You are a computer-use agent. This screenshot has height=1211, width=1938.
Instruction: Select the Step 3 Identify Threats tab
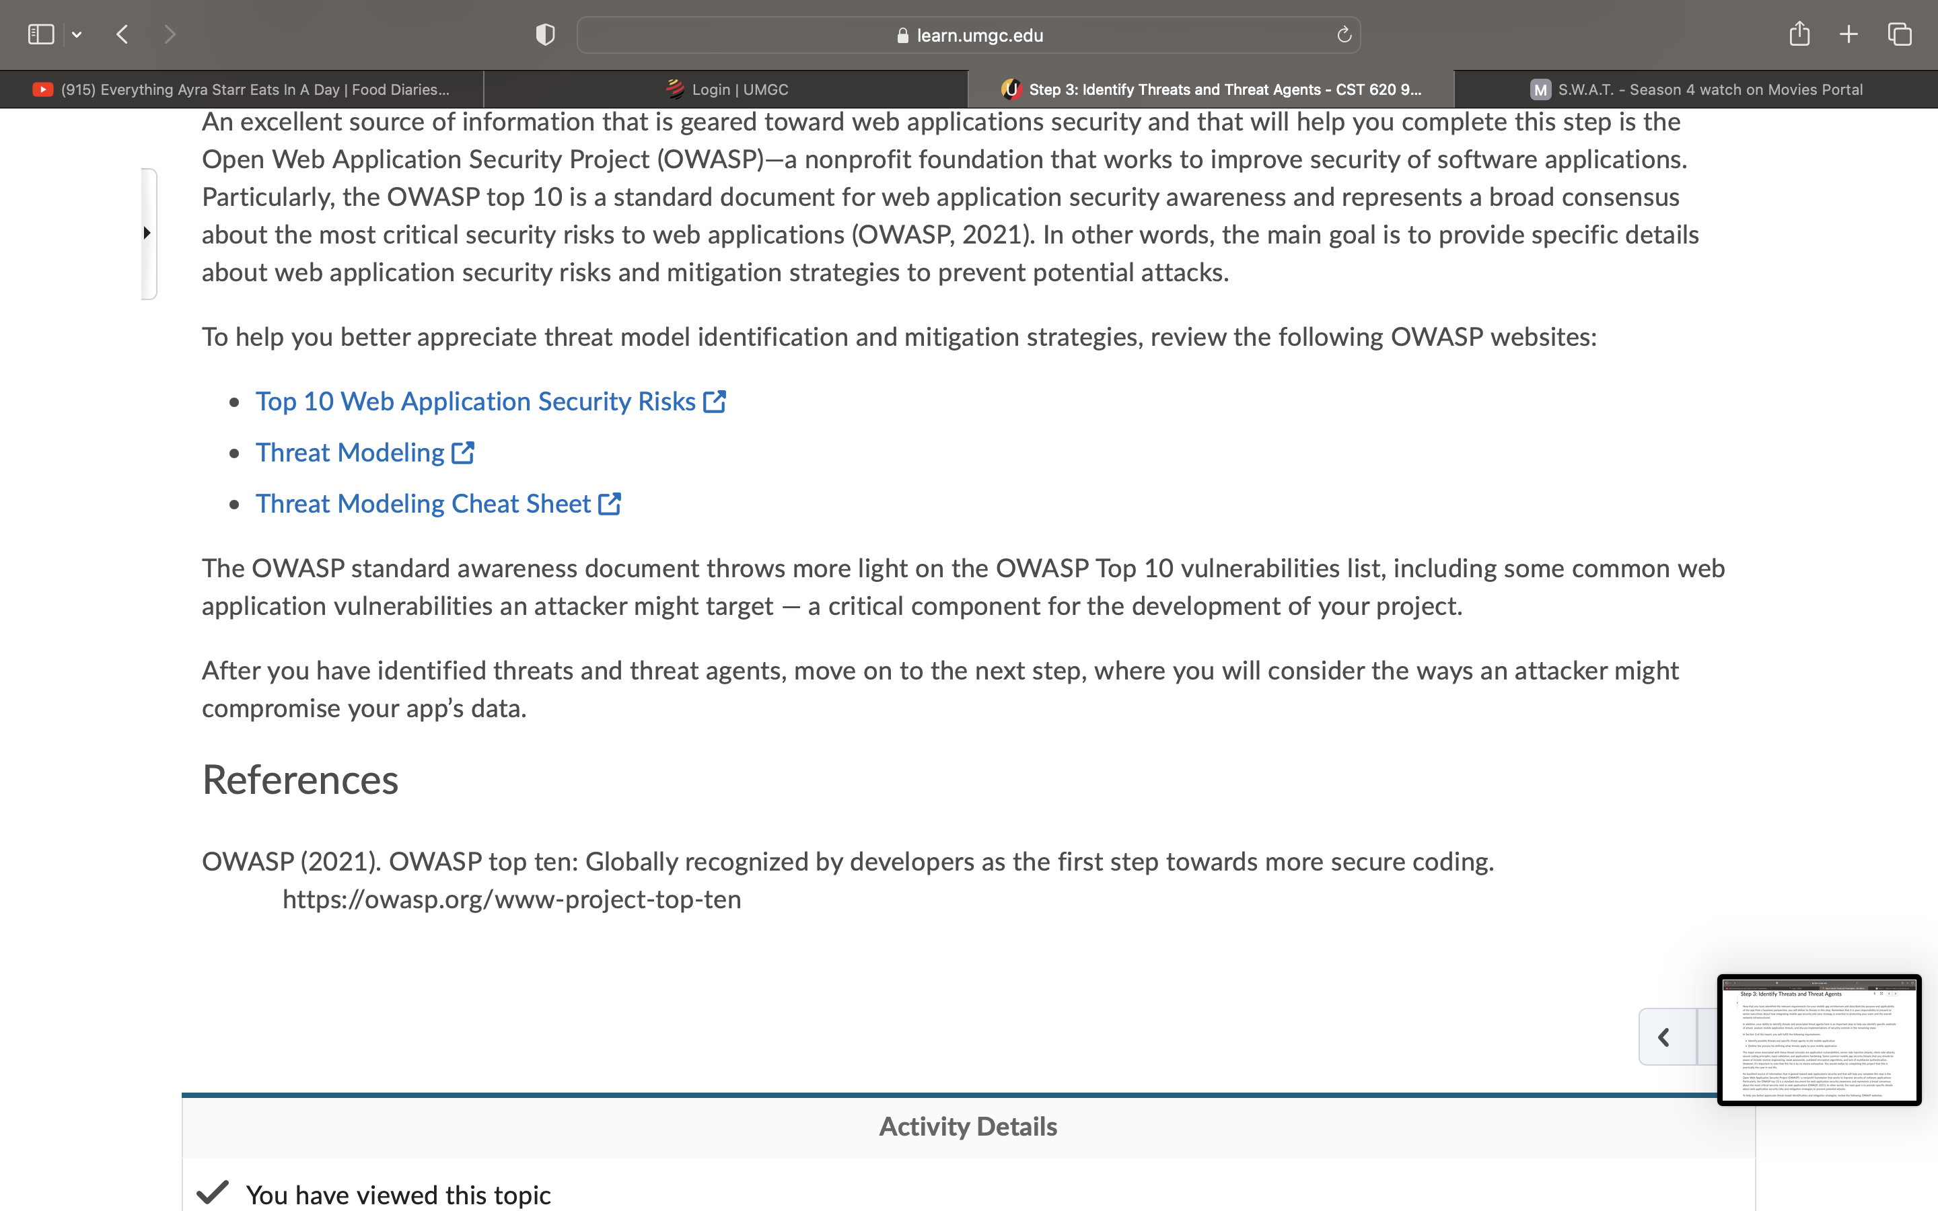tap(1211, 89)
